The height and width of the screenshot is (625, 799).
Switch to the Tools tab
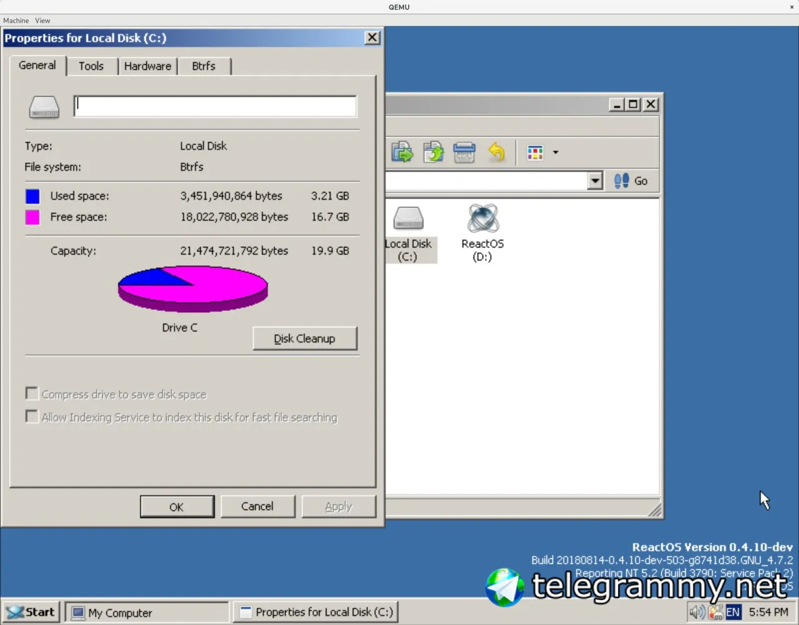[x=91, y=66]
